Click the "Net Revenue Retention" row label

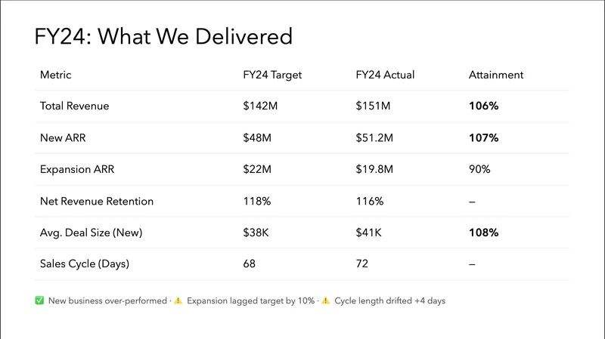tap(96, 202)
